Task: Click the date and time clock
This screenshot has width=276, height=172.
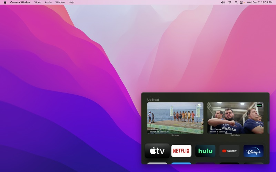Action: [259, 2]
